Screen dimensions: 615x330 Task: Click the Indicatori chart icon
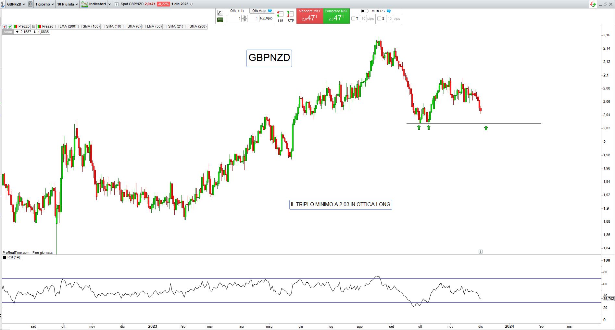(x=84, y=4)
